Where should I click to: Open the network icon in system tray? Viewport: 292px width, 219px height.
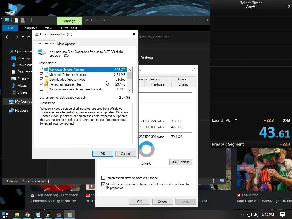click(x=249, y=215)
